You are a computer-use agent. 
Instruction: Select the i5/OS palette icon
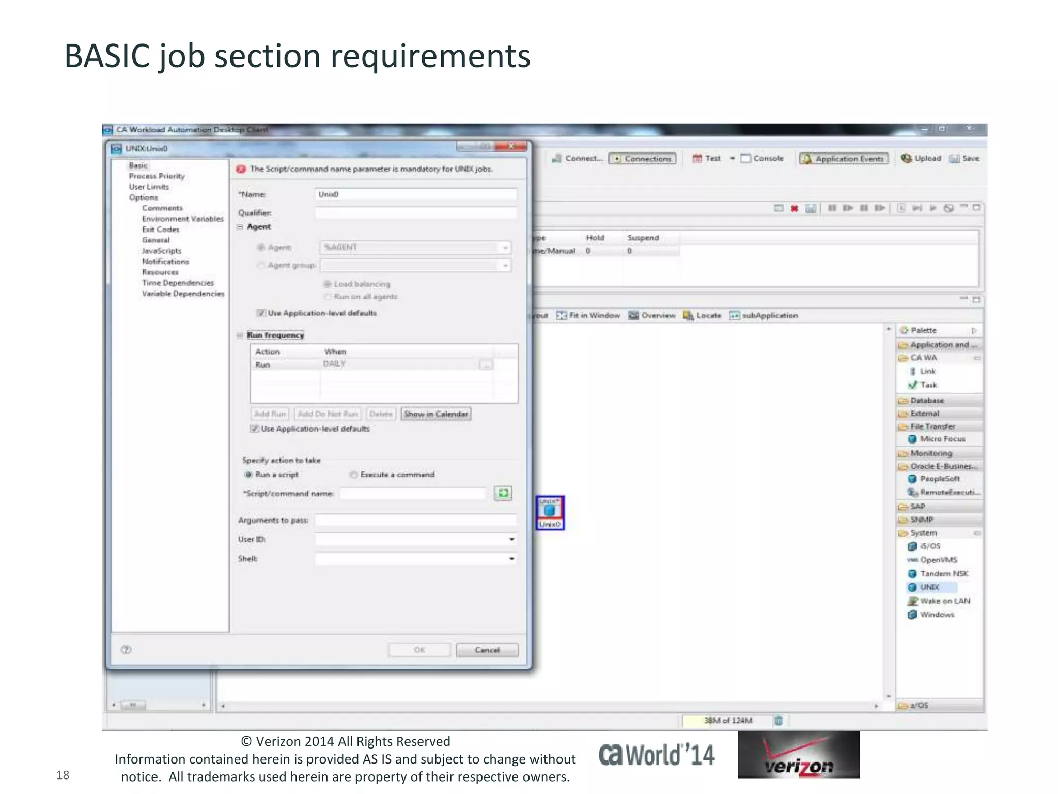912,546
